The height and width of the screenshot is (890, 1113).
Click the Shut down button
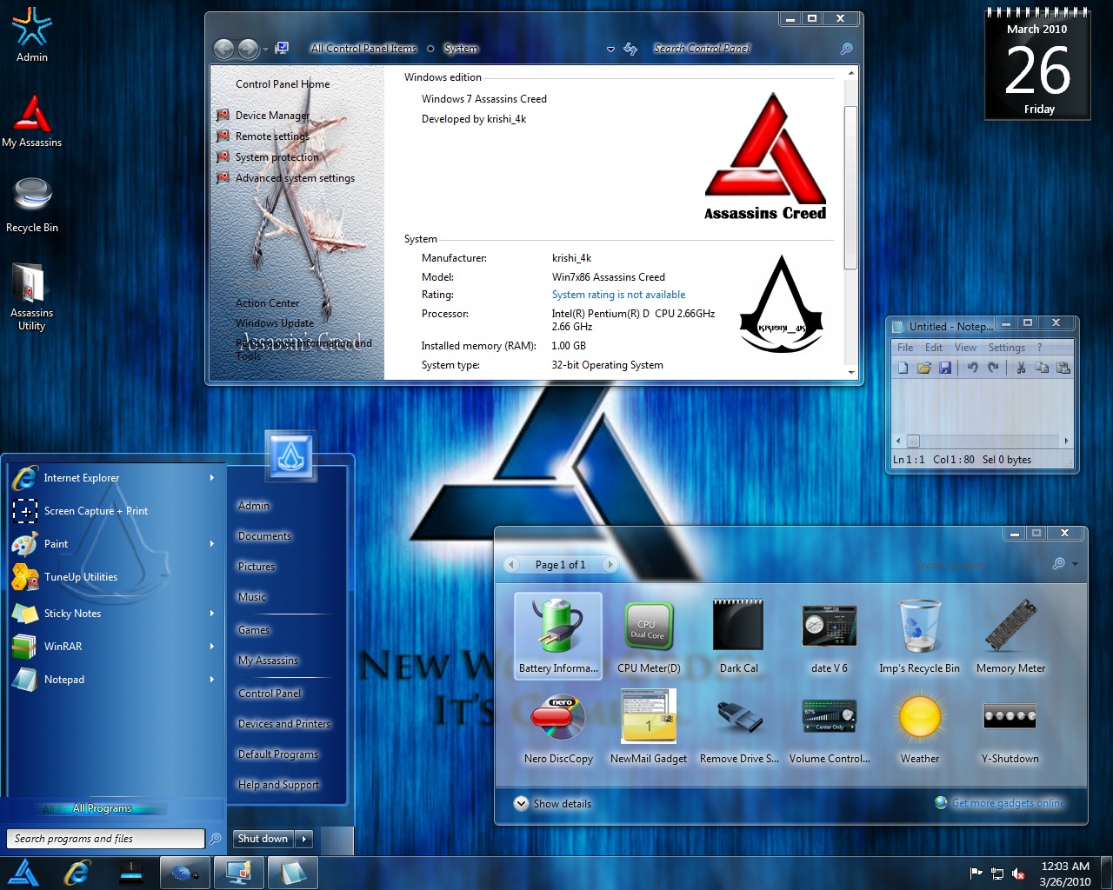(x=263, y=839)
